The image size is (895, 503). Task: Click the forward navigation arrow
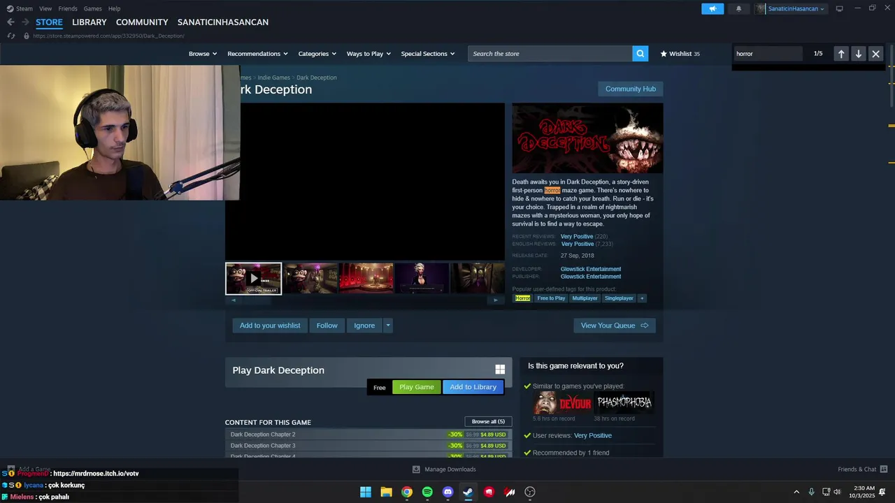pos(25,22)
